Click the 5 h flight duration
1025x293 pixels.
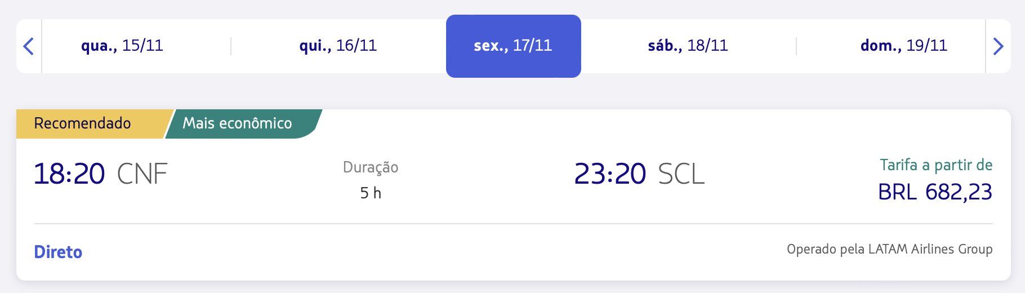(x=371, y=193)
